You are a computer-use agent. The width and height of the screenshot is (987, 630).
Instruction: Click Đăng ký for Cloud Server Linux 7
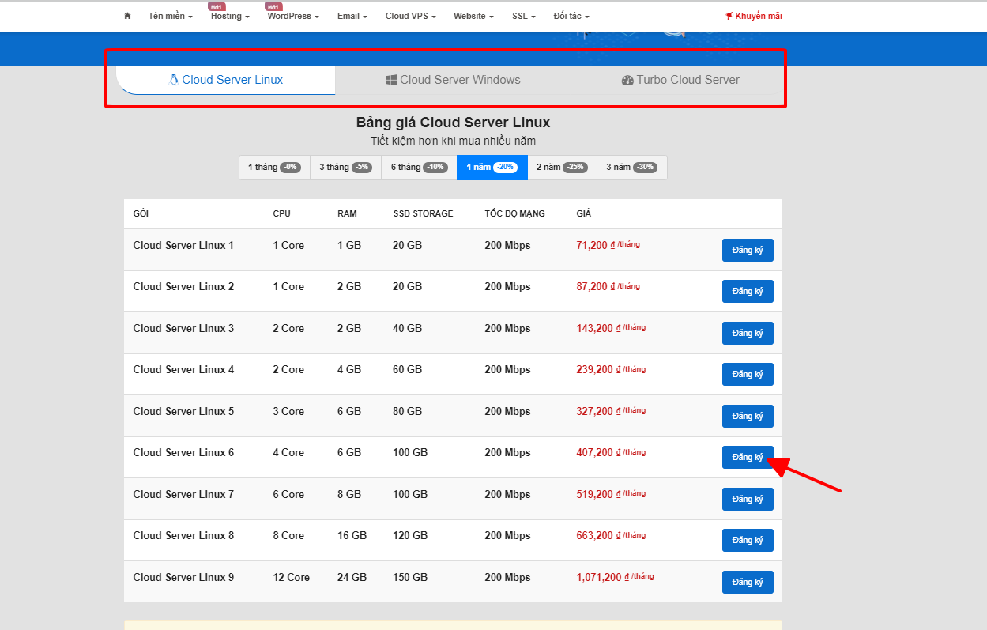pos(748,499)
